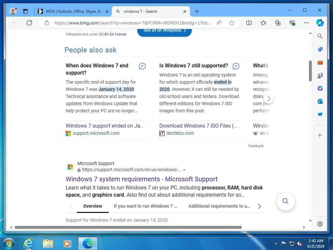The width and height of the screenshot is (333, 250).
Task: Open split screen icon
Action: click(249, 23)
